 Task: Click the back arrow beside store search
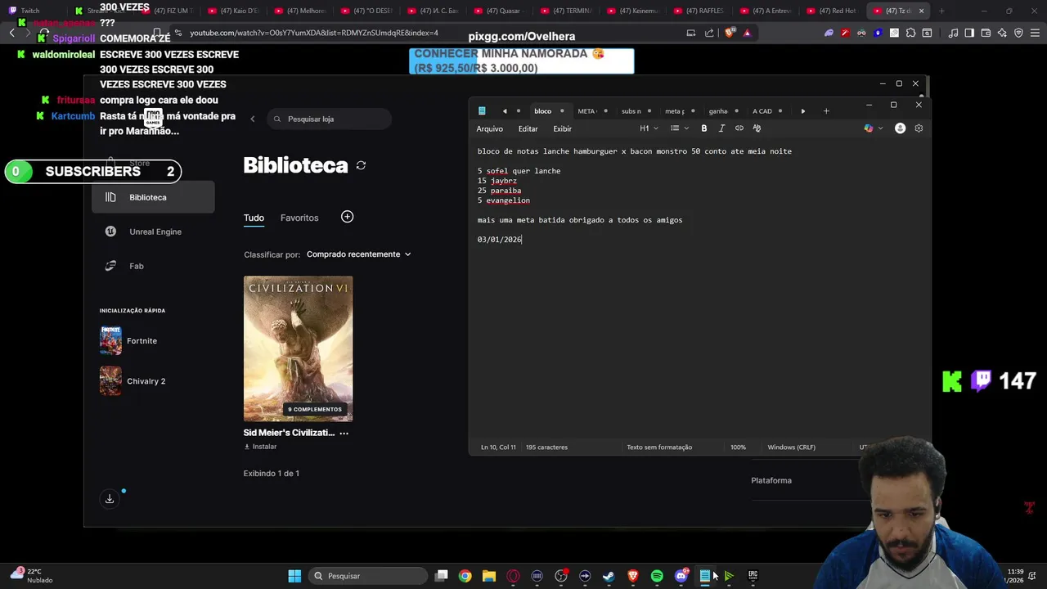coord(252,119)
